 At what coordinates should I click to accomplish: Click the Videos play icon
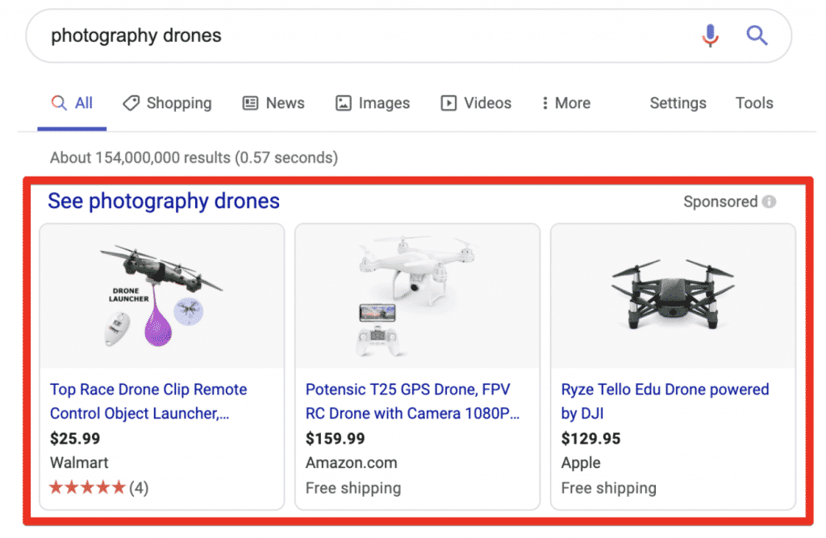coord(448,102)
